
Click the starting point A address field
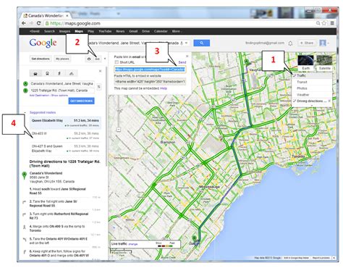point(62,84)
